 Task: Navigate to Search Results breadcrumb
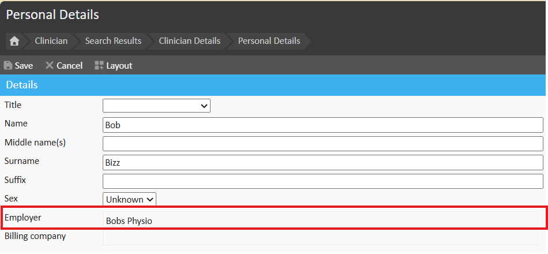tap(113, 41)
